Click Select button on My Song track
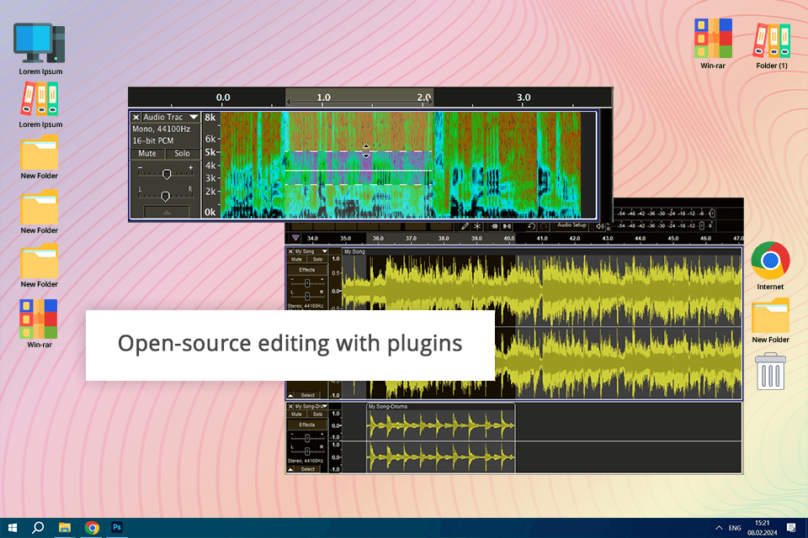 [x=308, y=395]
